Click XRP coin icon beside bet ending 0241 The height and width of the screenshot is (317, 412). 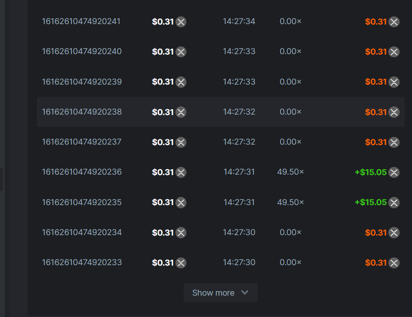(181, 22)
